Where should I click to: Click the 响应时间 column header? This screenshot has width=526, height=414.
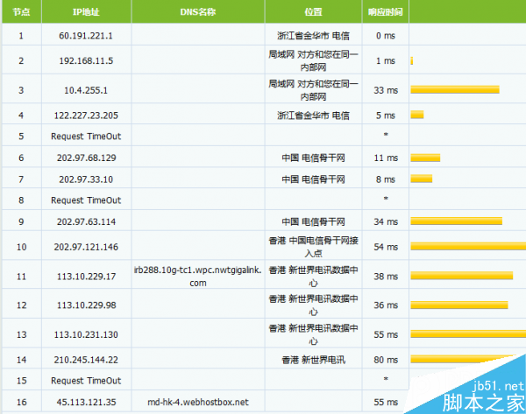click(386, 12)
